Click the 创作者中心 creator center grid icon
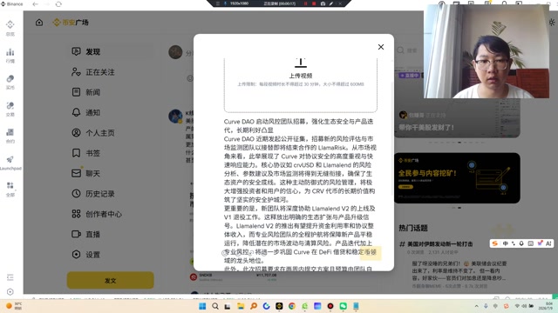558x313 pixels. (76, 214)
